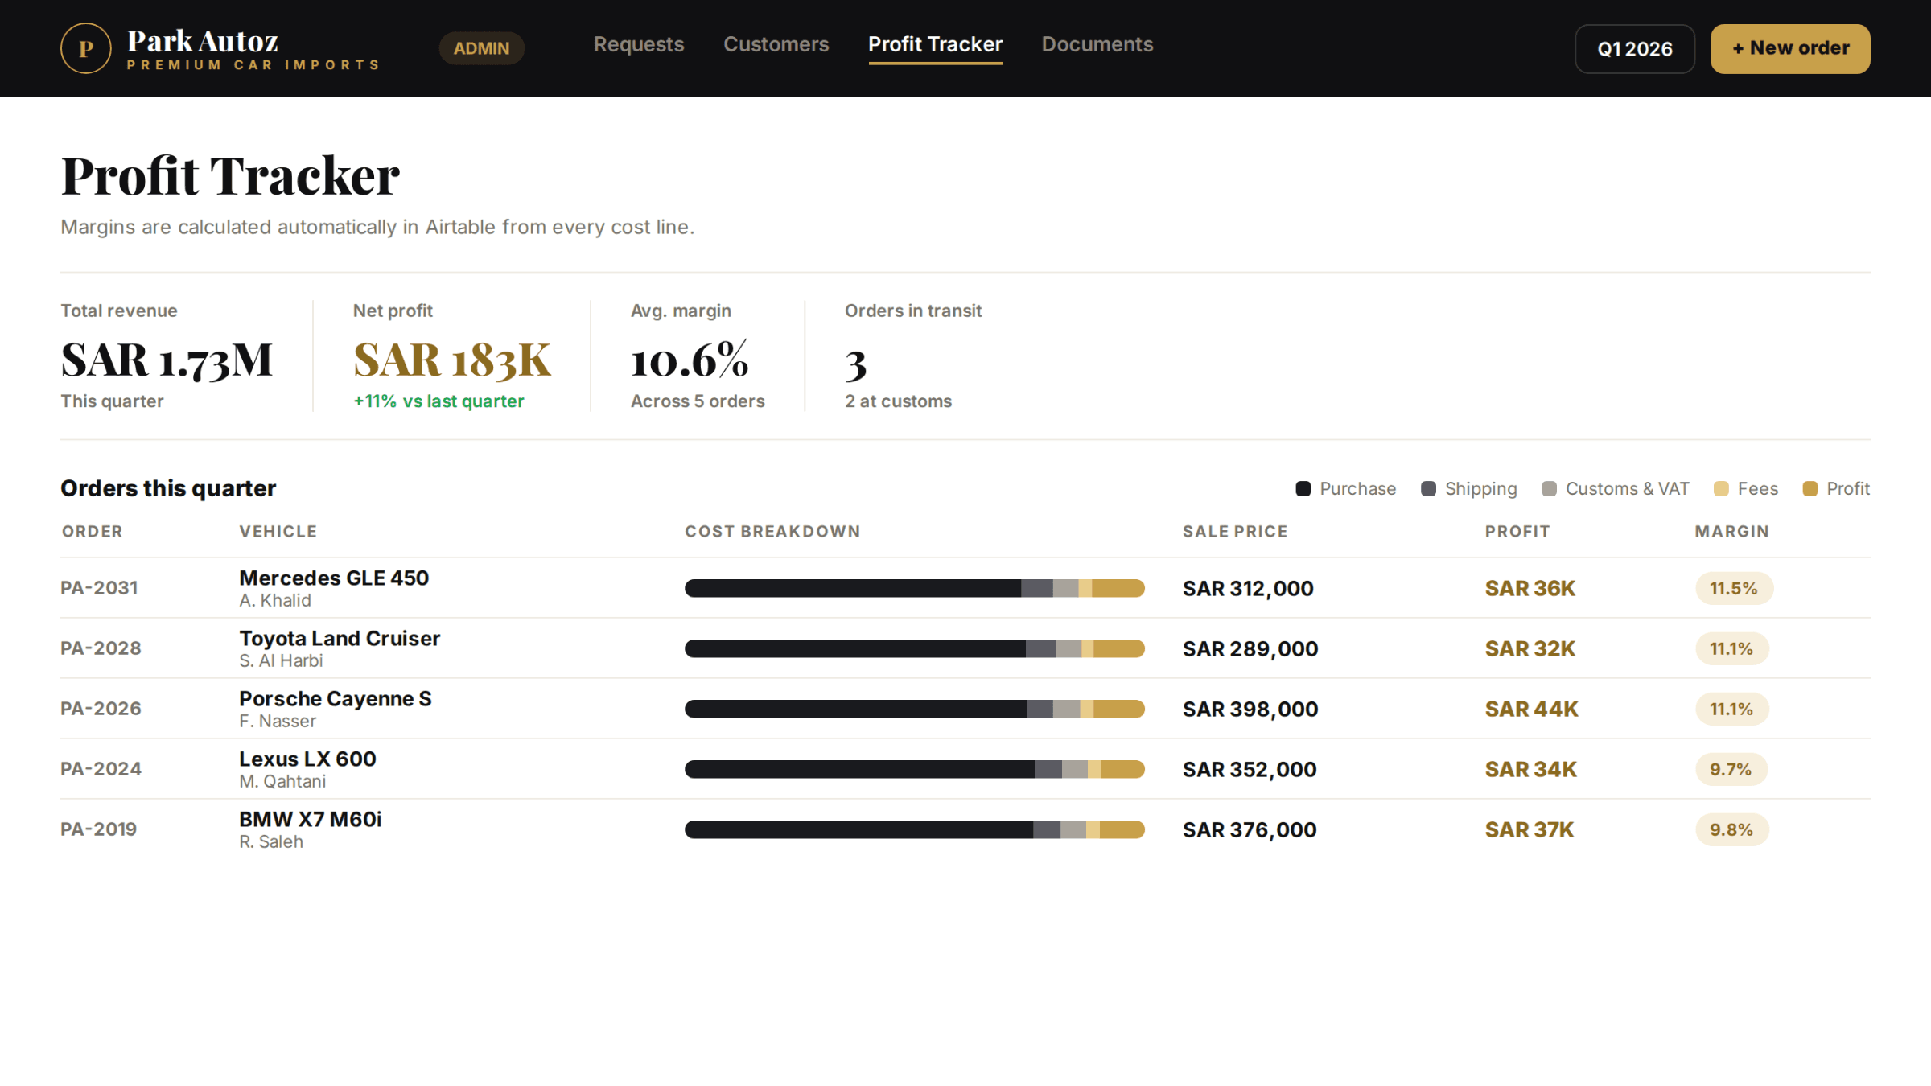Image resolution: width=1931 pixels, height=1086 pixels.
Task: Click profit value SAR 36K
Action: pyautogui.click(x=1530, y=589)
